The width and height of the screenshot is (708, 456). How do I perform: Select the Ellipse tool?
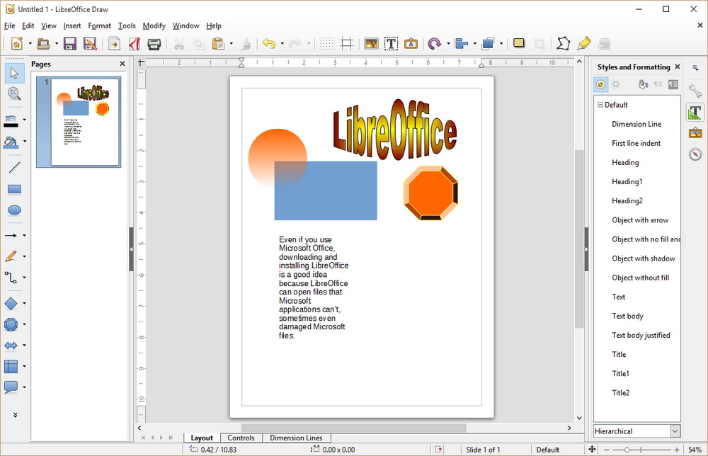pyautogui.click(x=14, y=210)
